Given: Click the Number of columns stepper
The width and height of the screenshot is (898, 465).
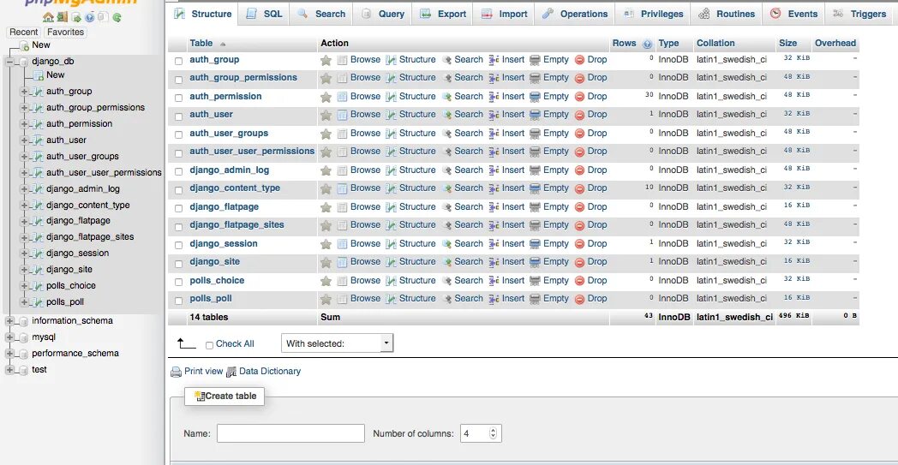Looking at the screenshot, I should (493, 433).
